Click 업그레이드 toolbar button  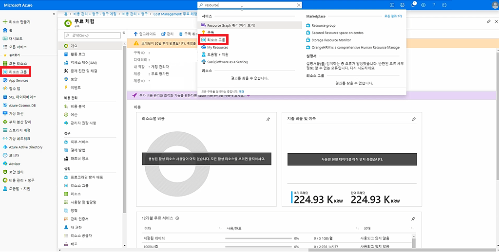pos(145,34)
